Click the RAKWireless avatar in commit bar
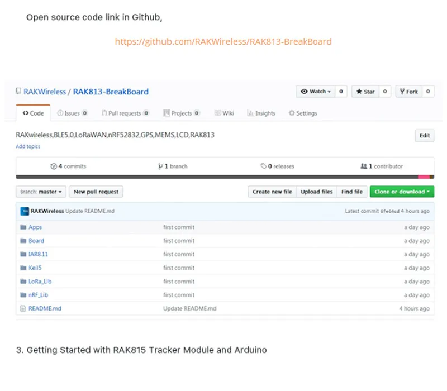The height and width of the screenshot is (391, 447). coord(25,211)
